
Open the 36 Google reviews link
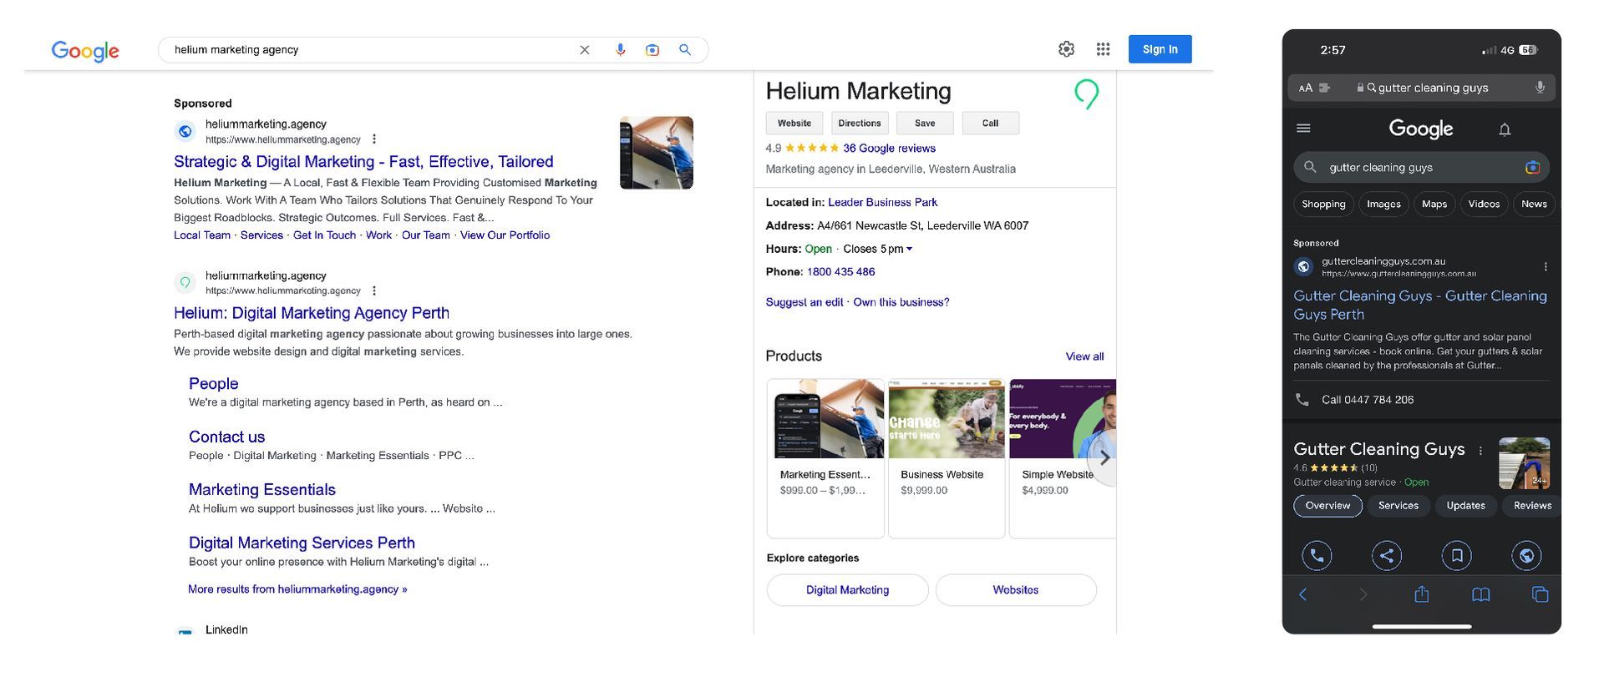coord(889,149)
